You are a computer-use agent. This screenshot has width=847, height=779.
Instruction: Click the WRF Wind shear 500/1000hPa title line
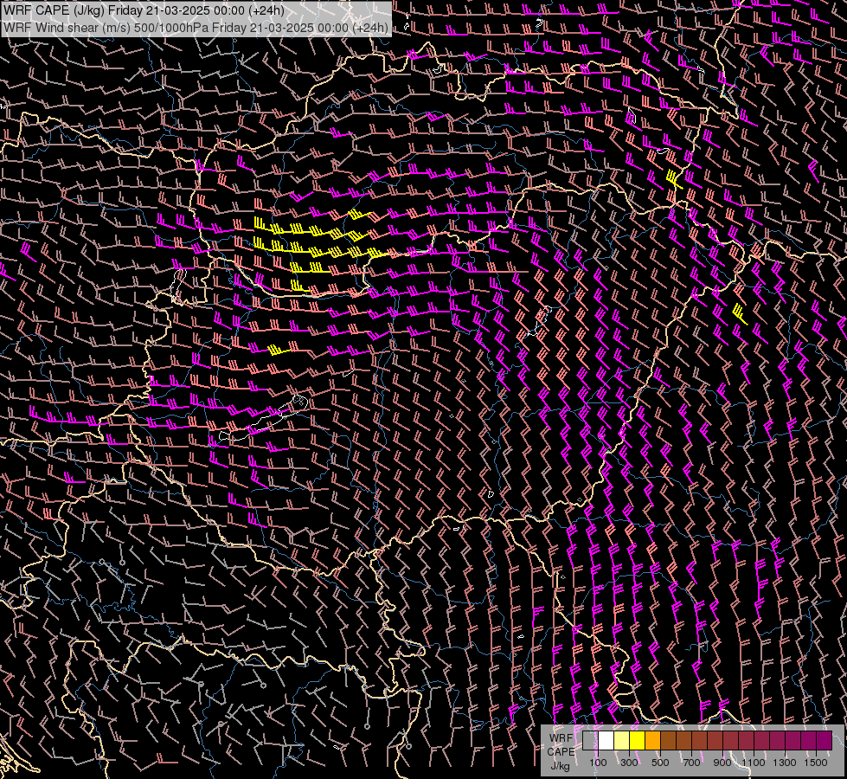(196, 27)
